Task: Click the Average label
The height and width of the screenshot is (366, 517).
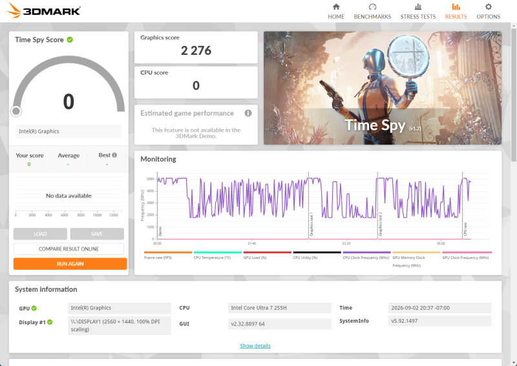Action: click(69, 156)
